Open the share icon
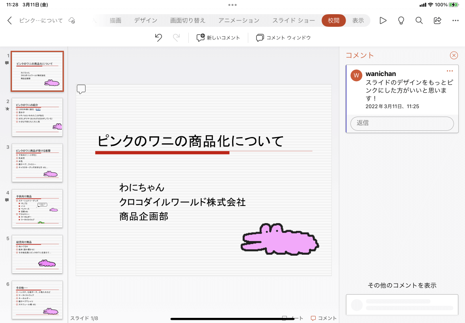This screenshot has height=323, width=465. pyautogui.click(x=437, y=20)
